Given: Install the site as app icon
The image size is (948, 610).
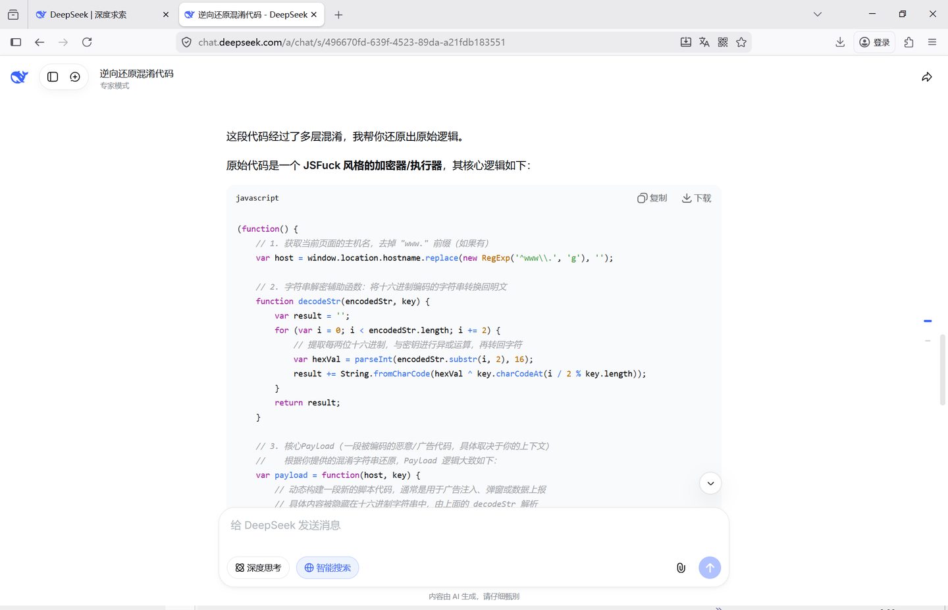Looking at the screenshot, I should point(686,42).
